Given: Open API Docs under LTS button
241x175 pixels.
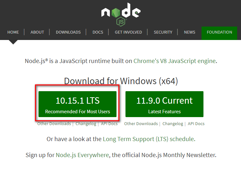Looking at the screenshot, I should click(x=109, y=124).
